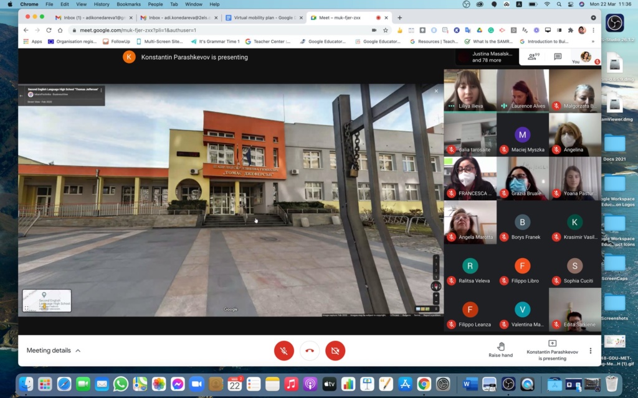The height and width of the screenshot is (398, 638).
Task: Open the participants list panel
Action: pos(533,57)
